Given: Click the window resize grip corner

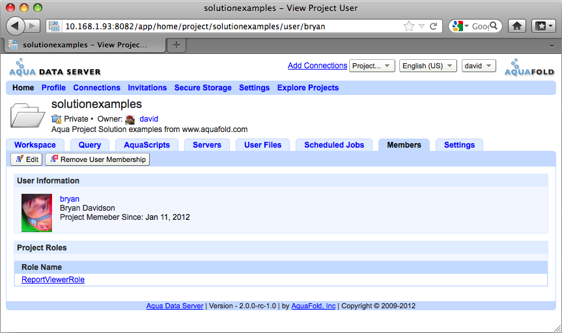Looking at the screenshot, I should 557,328.
